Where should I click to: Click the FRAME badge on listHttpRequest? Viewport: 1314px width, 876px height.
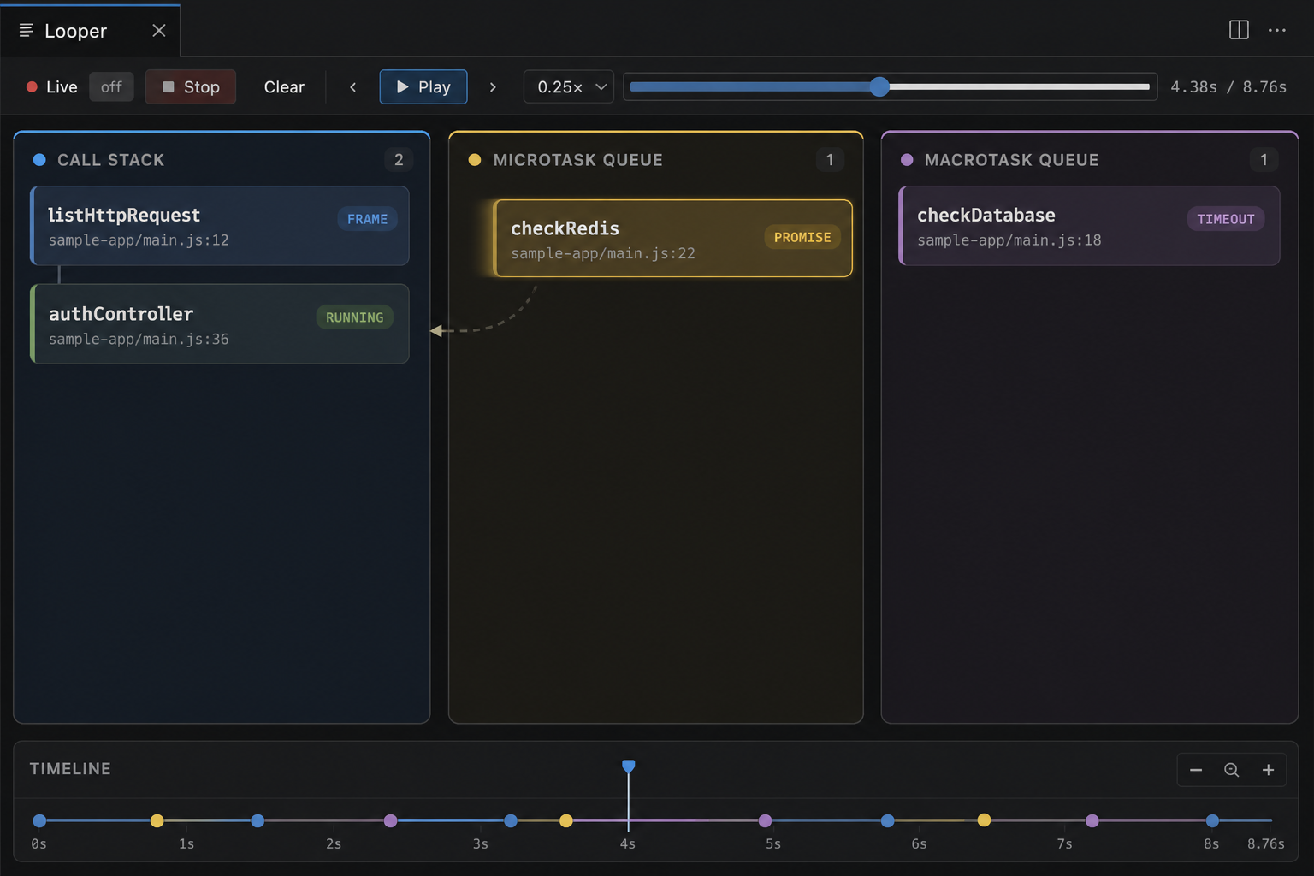[x=367, y=219]
